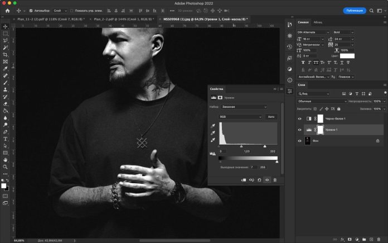The height and width of the screenshot is (243, 388).
Task: Select the Символ panel tab
Action: (303, 22)
